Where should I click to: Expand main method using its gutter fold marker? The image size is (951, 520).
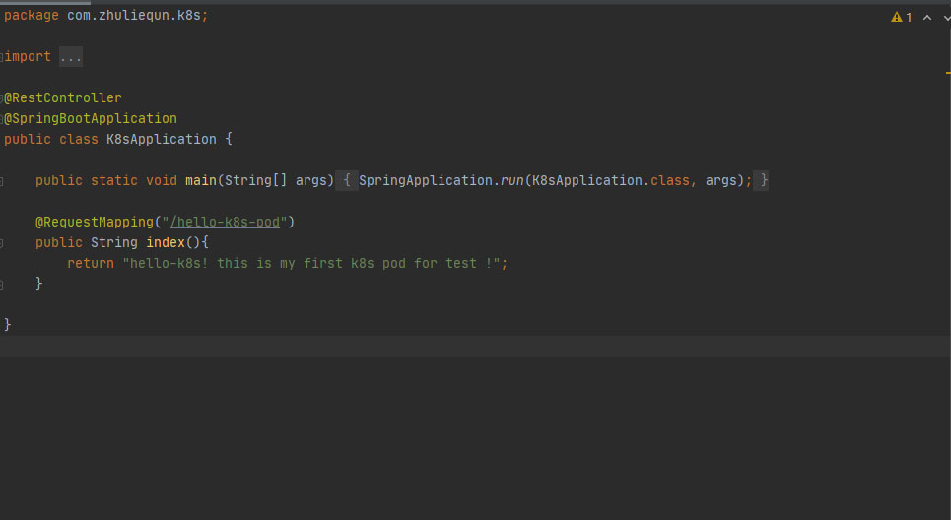pyautogui.click(x=2, y=181)
